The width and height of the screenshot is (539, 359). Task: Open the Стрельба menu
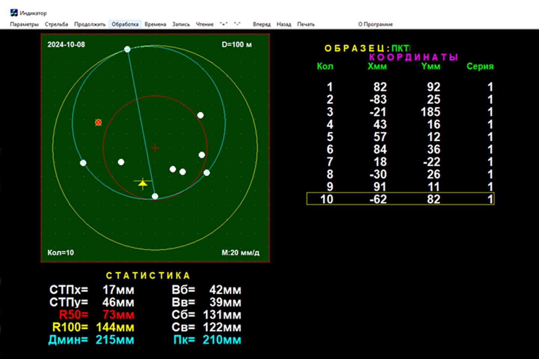tap(57, 24)
